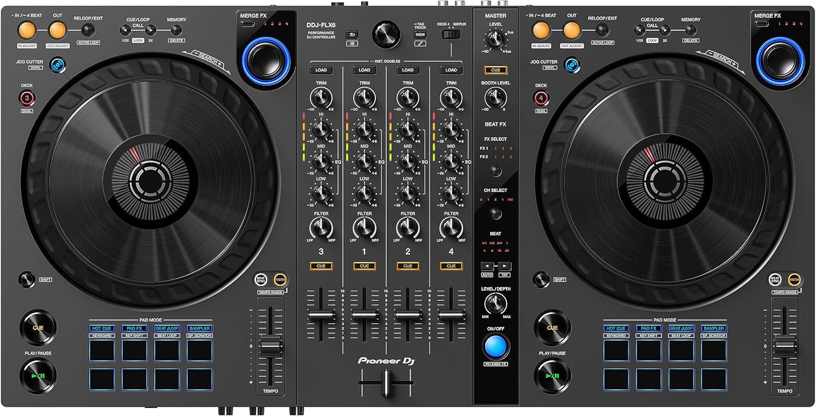Select DECK 3 on the left side
Image resolution: width=816 pixels, height=417 pixels.
27,98
